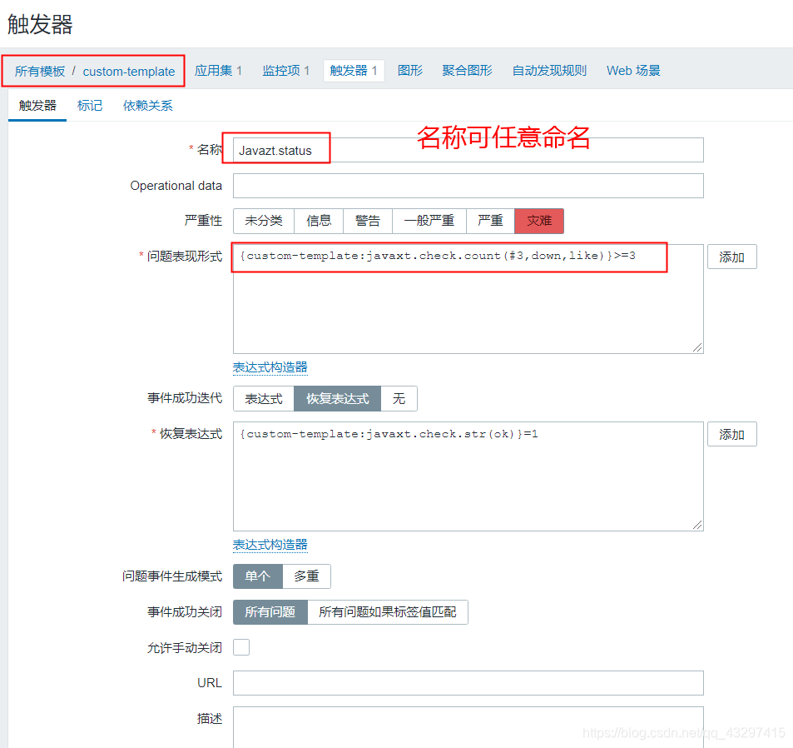Open the 图形 section

(x=409, y=71)
